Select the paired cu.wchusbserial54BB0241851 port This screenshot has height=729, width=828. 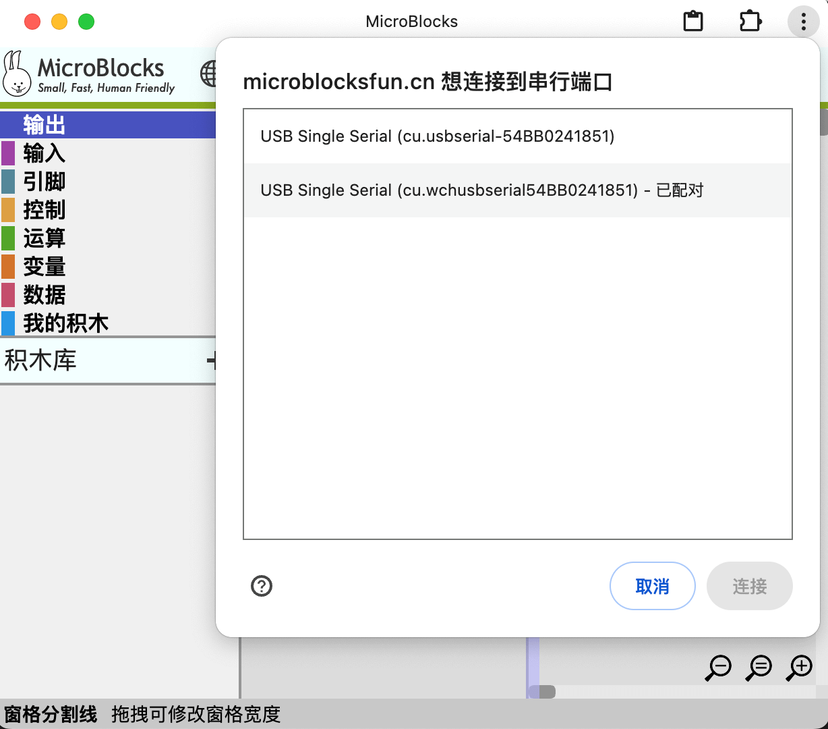pos(517,190)
